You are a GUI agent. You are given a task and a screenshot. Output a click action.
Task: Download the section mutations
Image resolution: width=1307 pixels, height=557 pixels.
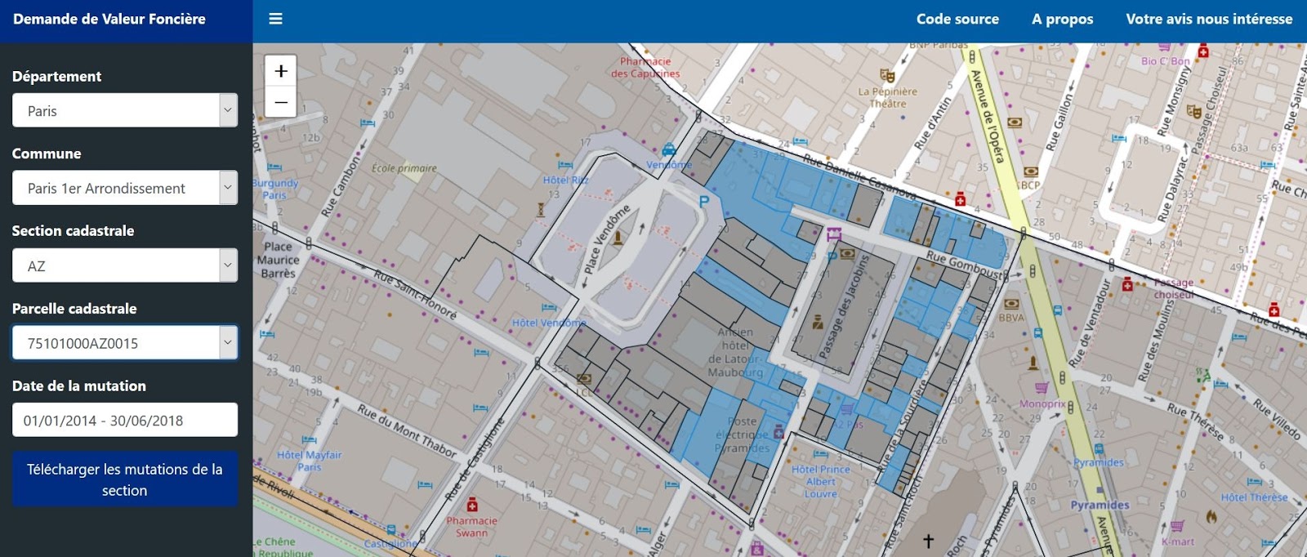[125, 479]
